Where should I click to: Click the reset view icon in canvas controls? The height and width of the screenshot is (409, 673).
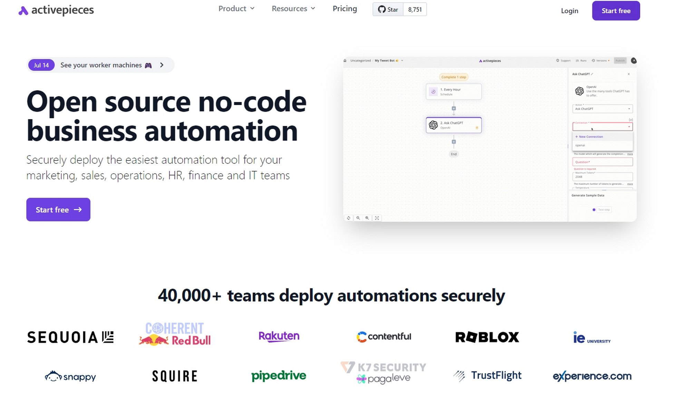click(349, 218)
